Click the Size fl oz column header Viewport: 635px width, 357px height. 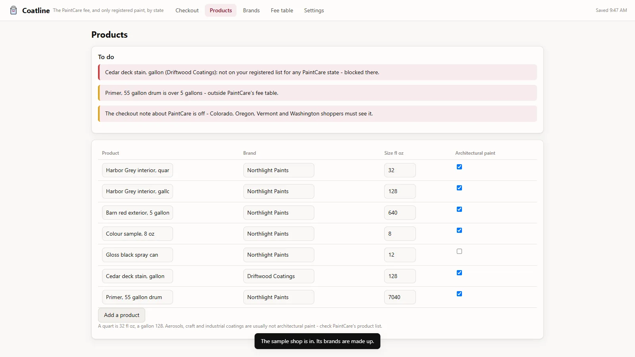tap(394, 153)
